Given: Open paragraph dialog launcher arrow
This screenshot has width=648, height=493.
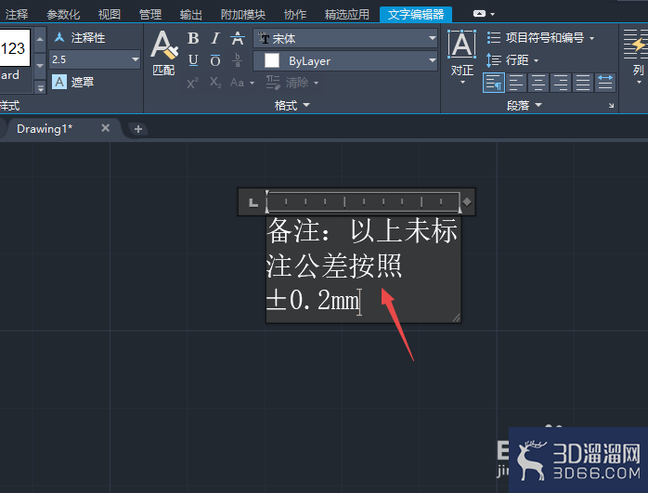Looking at the screenshot, I should [611, 106].
